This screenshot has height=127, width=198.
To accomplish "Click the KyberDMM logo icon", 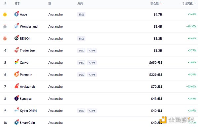I will (16, 110).
